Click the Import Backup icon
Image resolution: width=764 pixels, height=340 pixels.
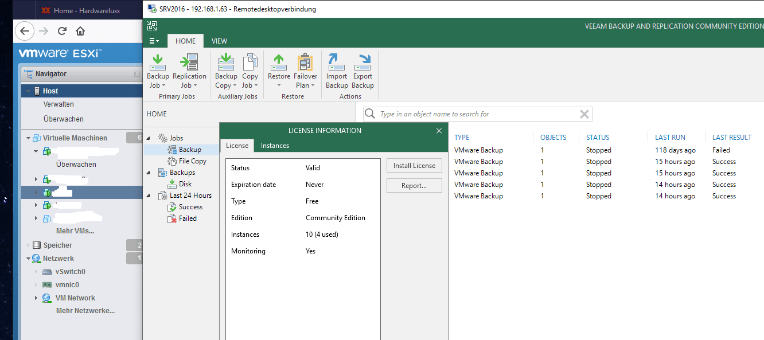[x=337, y=63]
